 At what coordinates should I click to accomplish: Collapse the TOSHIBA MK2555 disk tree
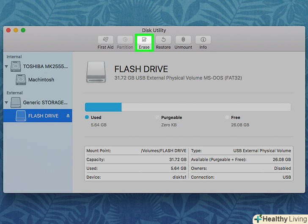[x=7, y=66]
